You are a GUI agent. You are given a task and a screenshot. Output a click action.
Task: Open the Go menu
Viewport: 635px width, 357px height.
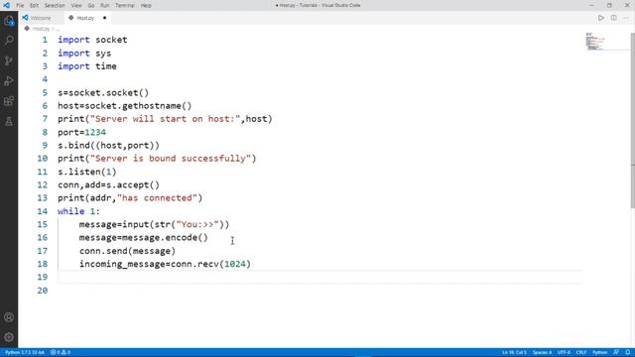coord(91,5)
